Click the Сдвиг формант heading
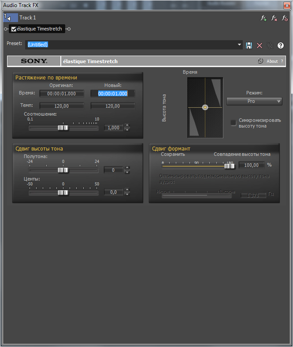The height and width of the screenshot is (347, 293). pyautogui.click(x=171, y=149)
